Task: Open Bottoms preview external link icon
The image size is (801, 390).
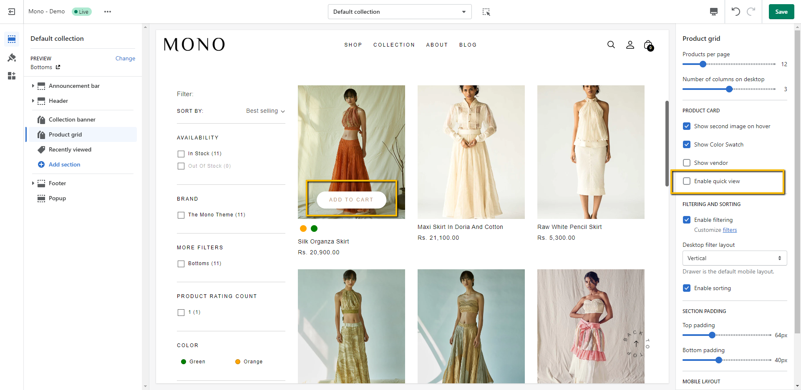Action: click(x=58, y=67)
